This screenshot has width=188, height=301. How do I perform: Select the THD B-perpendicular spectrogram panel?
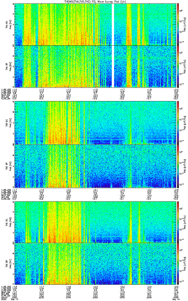[x=95, y=123]
